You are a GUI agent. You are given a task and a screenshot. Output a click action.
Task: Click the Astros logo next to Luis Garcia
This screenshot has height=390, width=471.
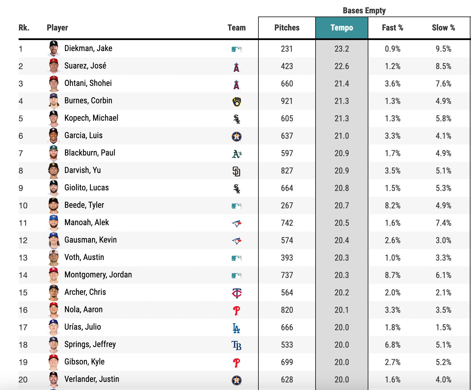pos(237,136)
